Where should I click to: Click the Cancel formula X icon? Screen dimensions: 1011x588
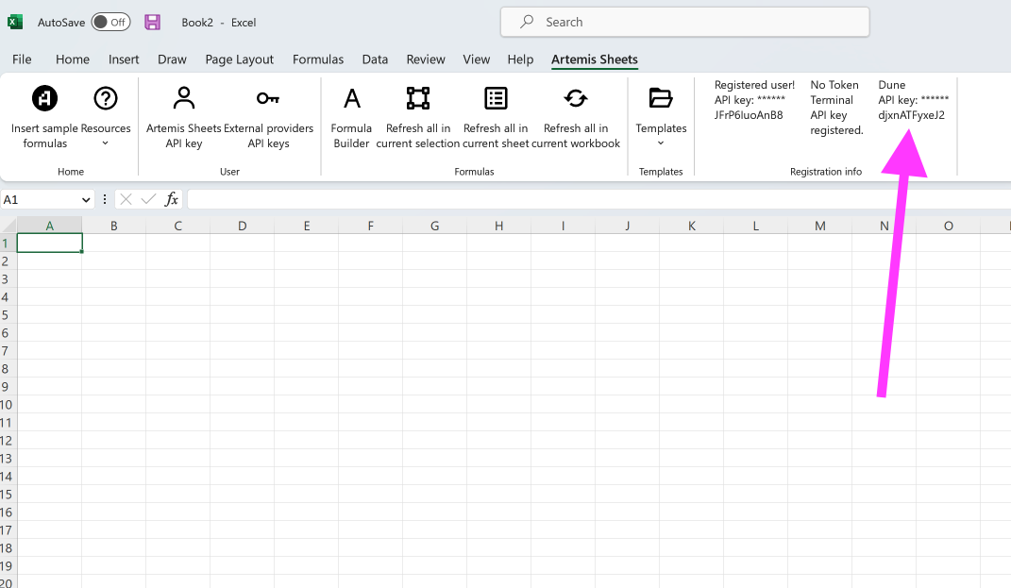(126, 199)
